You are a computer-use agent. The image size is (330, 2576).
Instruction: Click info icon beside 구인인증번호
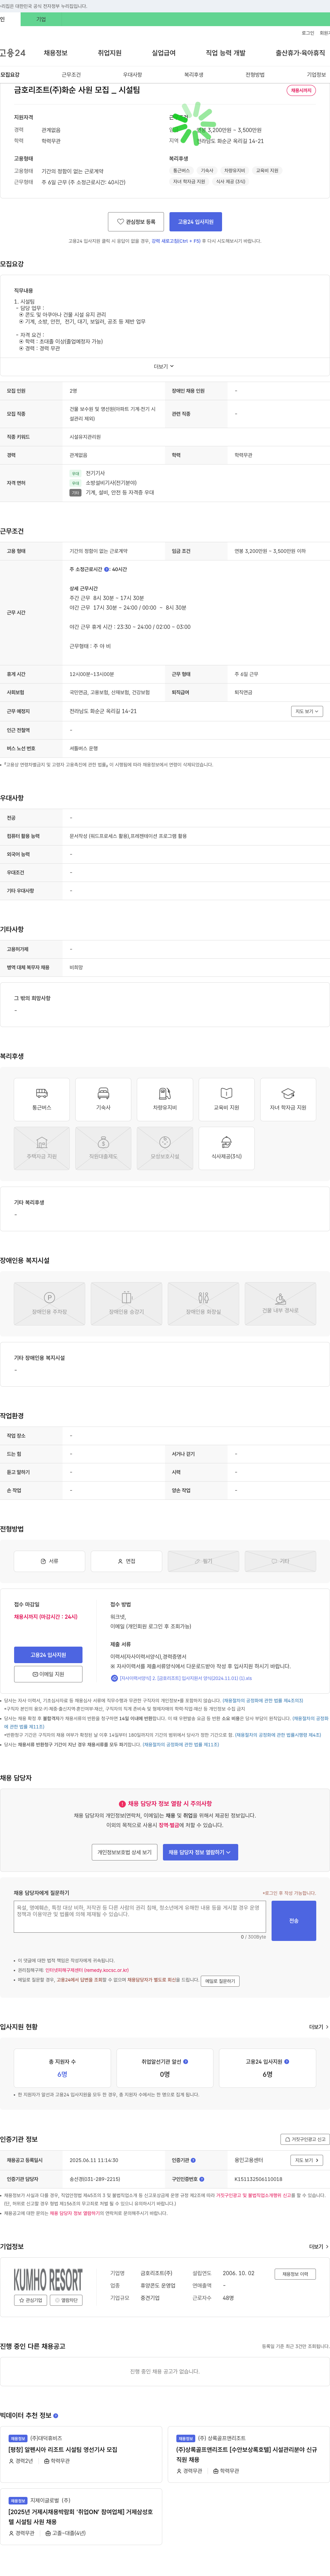click(202, 2179)
